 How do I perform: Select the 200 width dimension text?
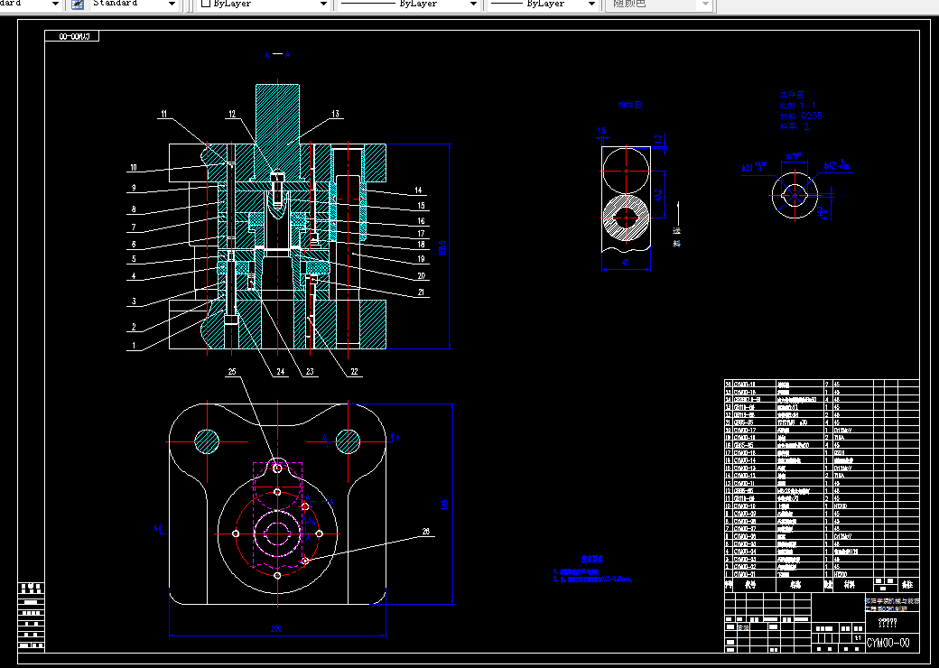[x=276, y=629]
